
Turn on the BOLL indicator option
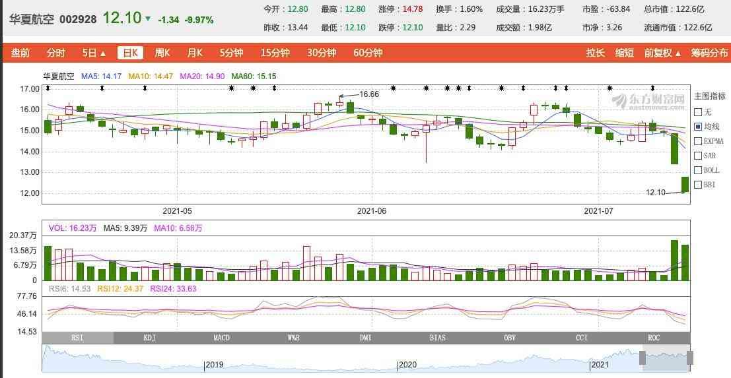pyautogui.click(x=698, y=170)
